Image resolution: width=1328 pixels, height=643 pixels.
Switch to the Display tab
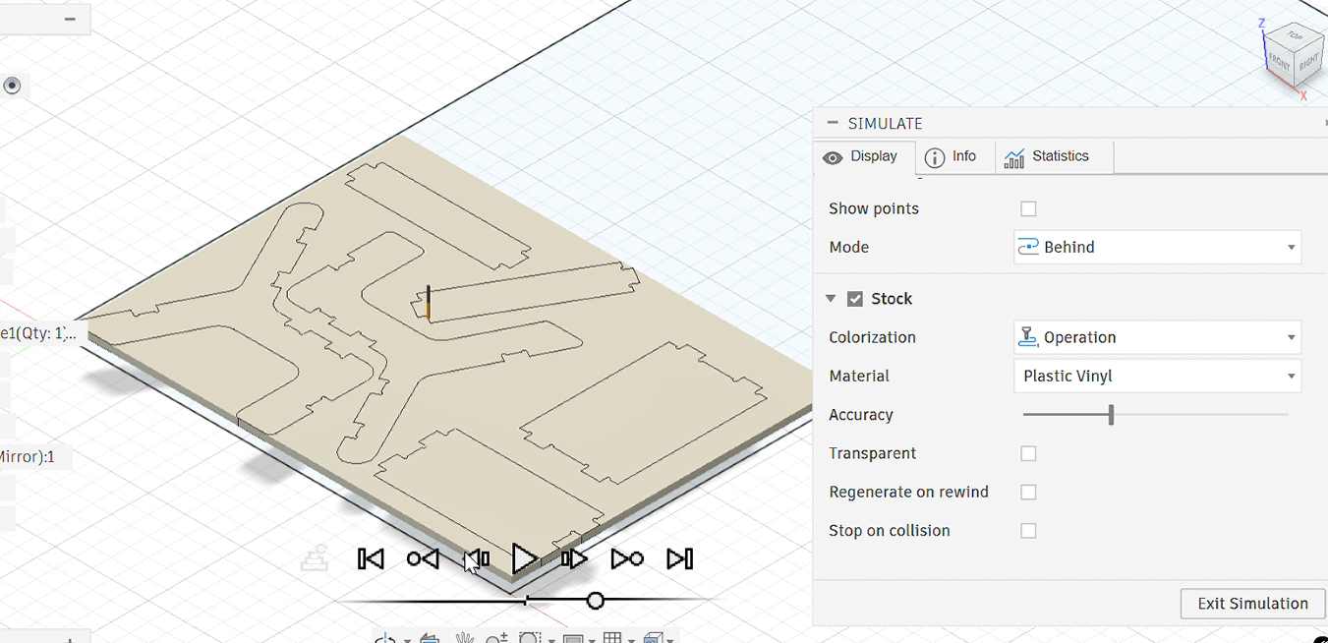864,157
